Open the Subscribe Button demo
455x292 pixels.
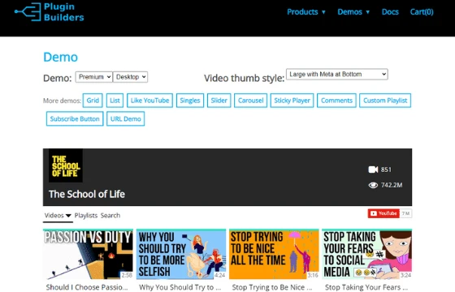click(x=75, y=118)
